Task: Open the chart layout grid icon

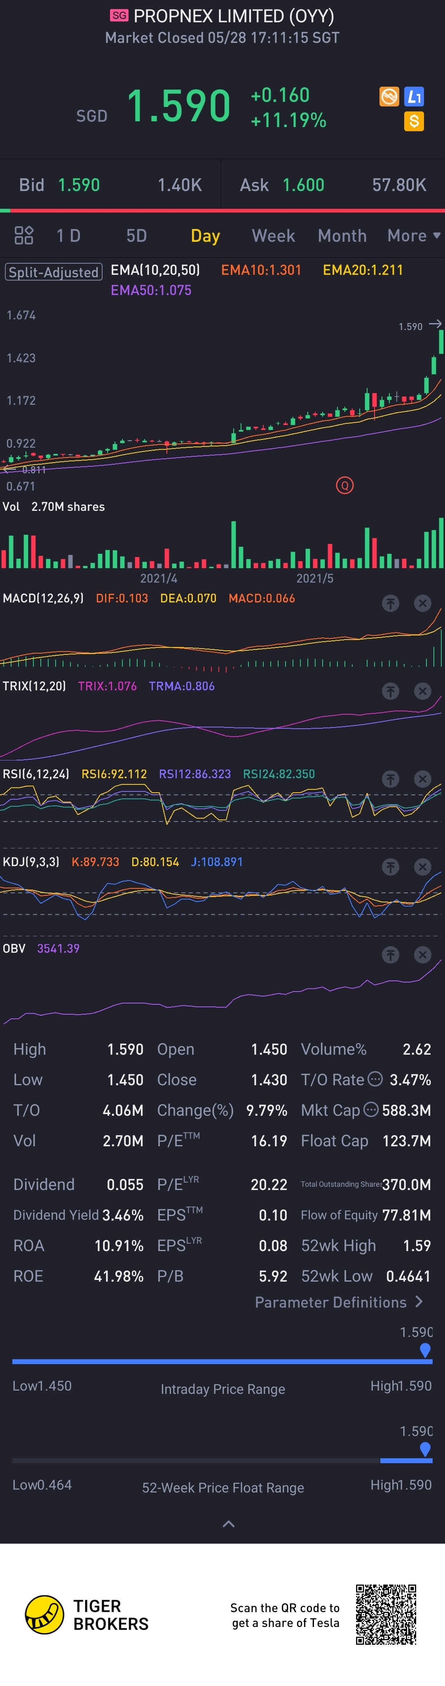Action: coord(24,236)
